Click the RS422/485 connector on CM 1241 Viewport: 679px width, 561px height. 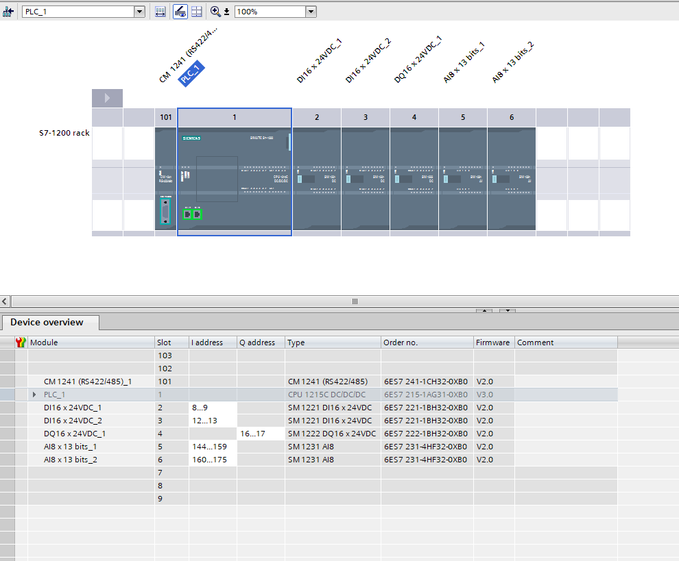pos(165,211)
